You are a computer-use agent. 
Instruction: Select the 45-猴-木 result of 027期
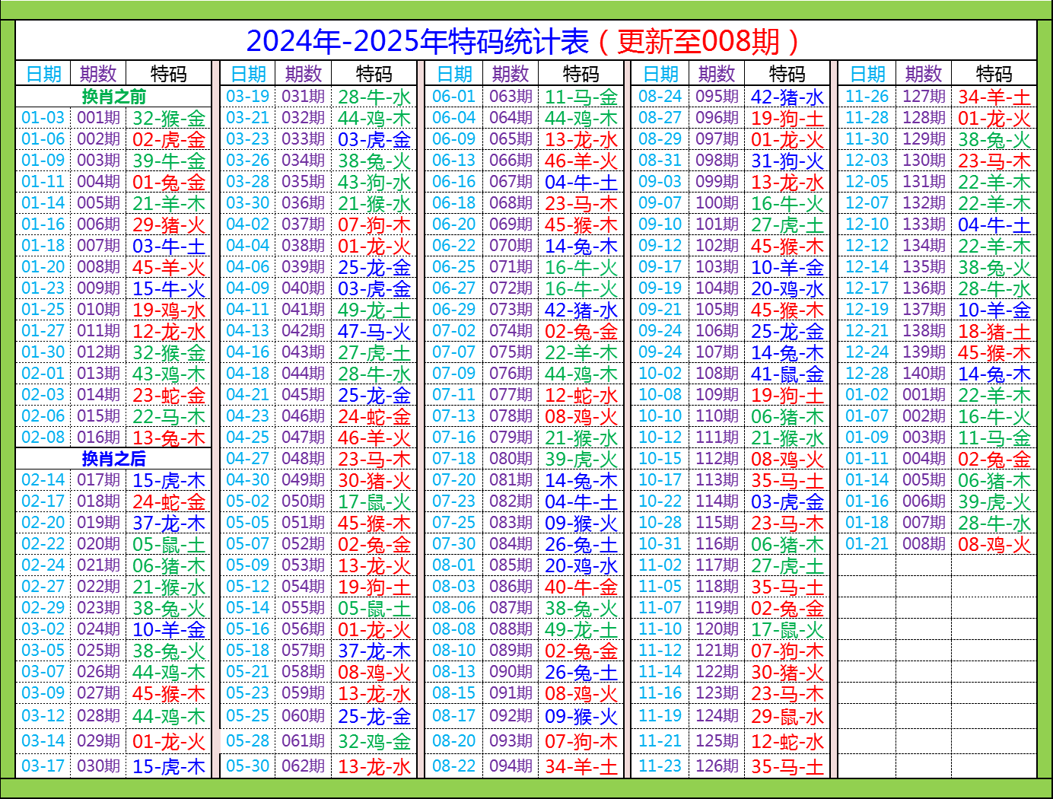pyautogui.click(x=169, y=693)
